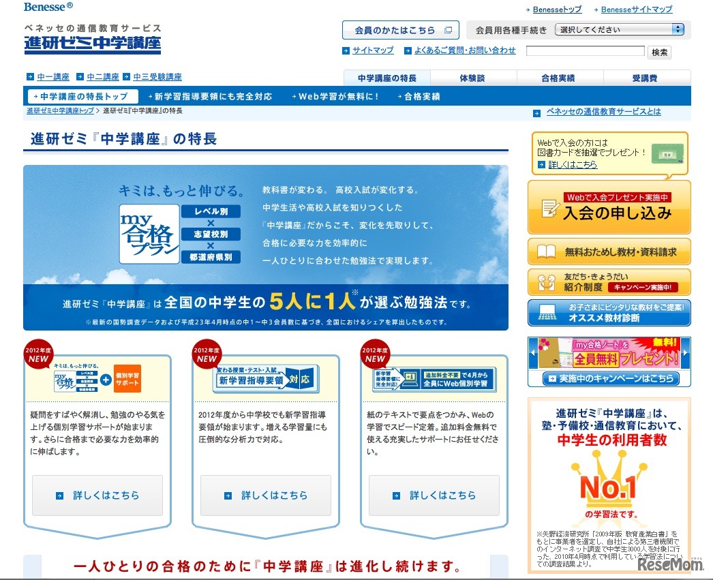Click the two faces icon for 紹介制度

coord(547,282)
